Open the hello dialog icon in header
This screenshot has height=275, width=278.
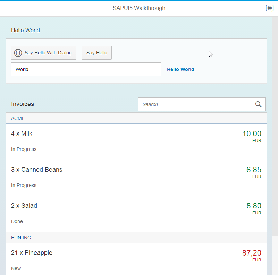269,8
